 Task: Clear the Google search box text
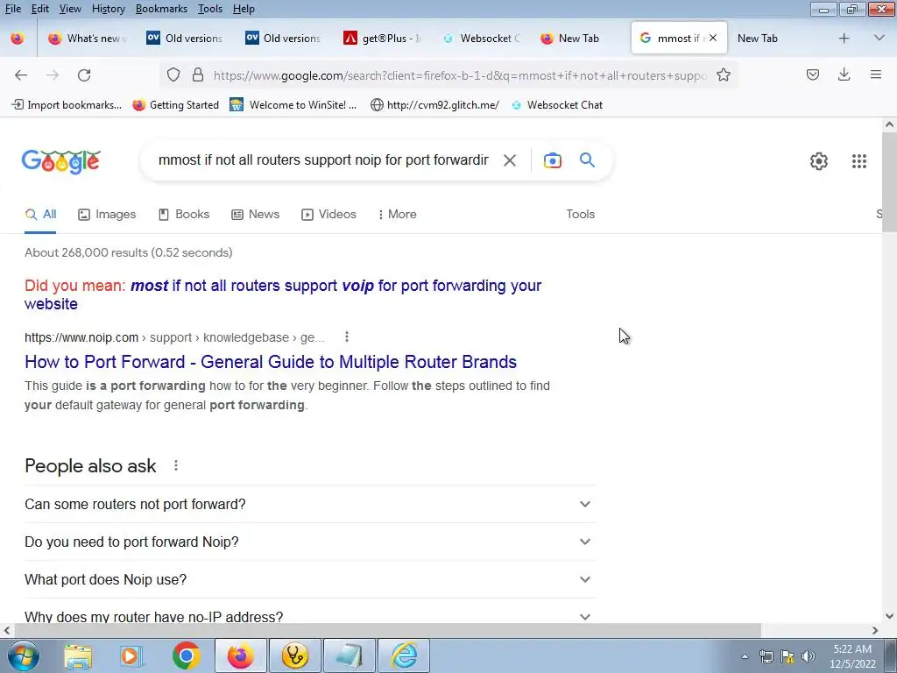point(510,161)
